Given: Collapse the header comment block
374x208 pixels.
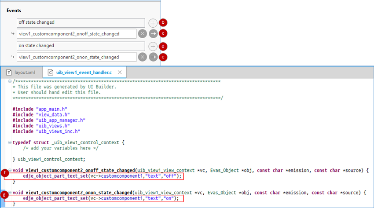Looking at the screenshot, I should [9, 82].
